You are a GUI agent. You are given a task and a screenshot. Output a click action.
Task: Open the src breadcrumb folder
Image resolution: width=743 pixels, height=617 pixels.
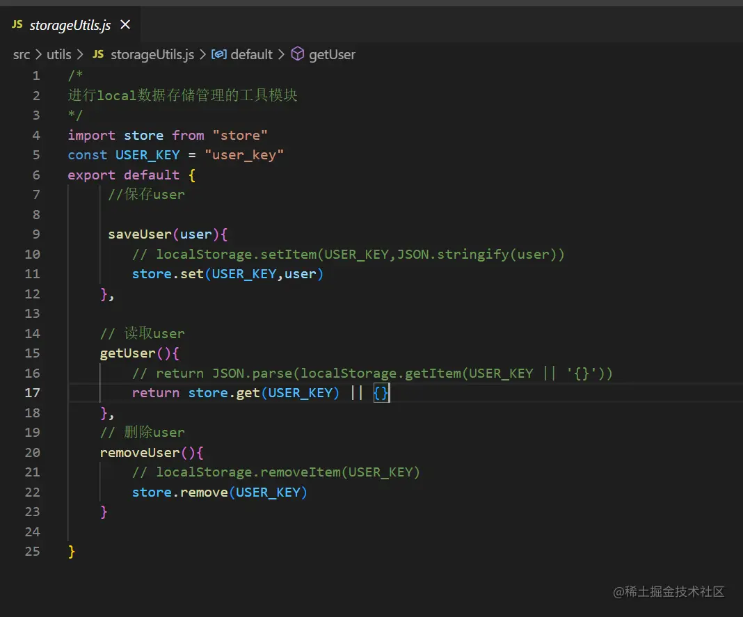tap(22, 55)
